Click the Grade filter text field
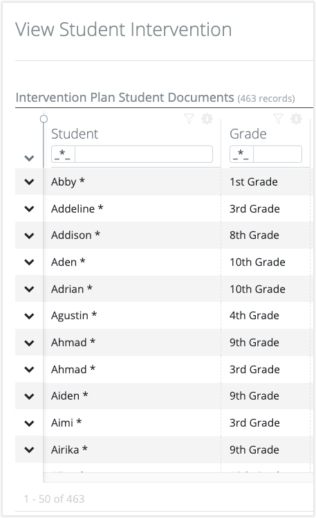 277,154
